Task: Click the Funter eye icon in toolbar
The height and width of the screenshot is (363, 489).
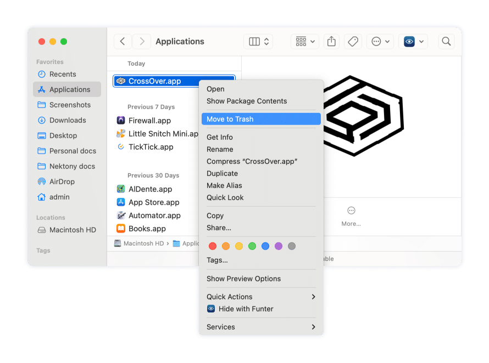Action: tap(409, 42)
